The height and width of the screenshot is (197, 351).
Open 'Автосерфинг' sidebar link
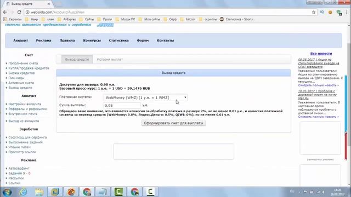coord(19,169)
